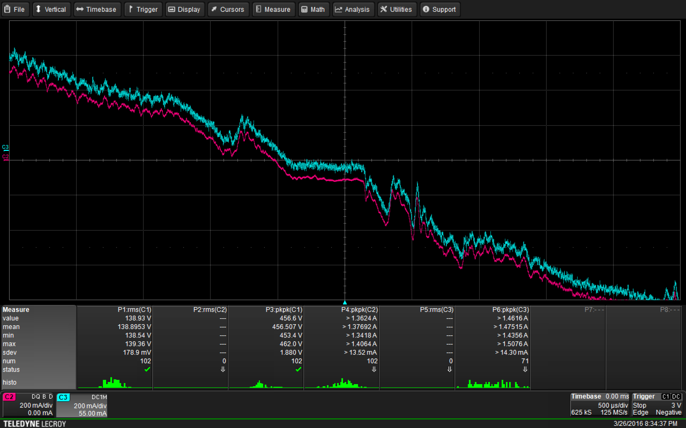Click the P2 status down-arrow indicator
686x428 pixels.
tap(223, 370)
